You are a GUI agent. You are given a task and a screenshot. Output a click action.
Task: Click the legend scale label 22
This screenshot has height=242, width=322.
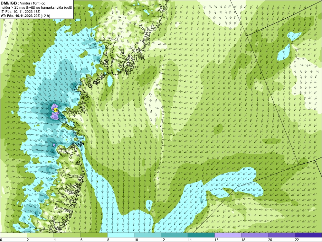(x=297, y=240)
